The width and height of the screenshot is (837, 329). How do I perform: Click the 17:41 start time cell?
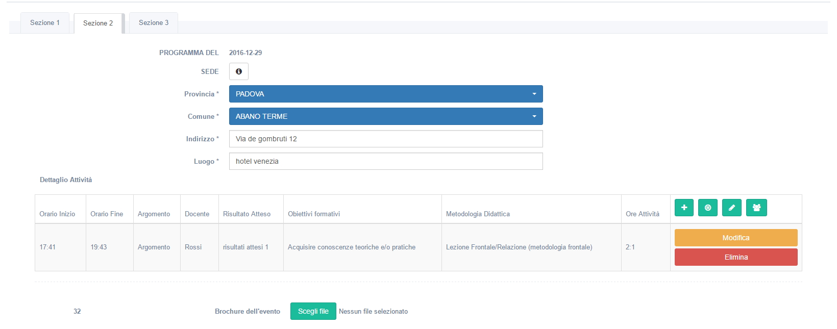pyautogui.click(x=47, y=247)
